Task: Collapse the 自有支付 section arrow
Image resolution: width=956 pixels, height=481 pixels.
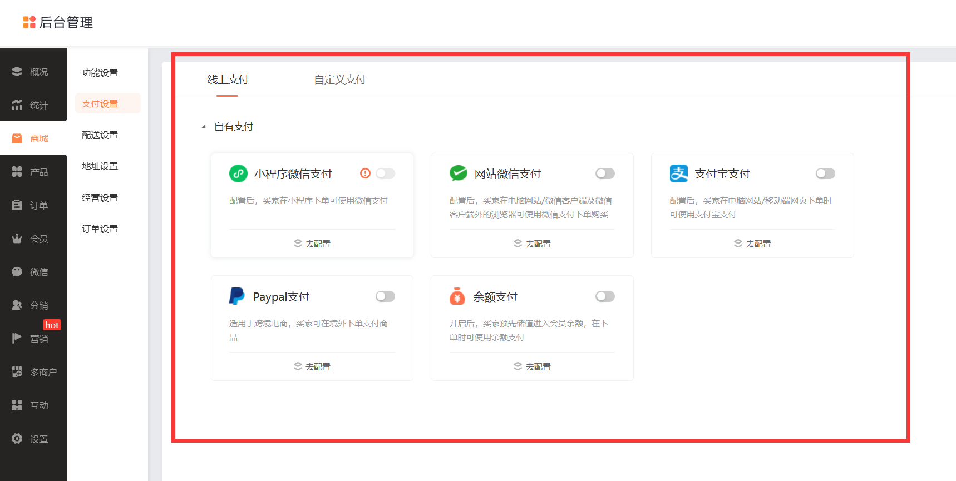Action: pos(204,127)
